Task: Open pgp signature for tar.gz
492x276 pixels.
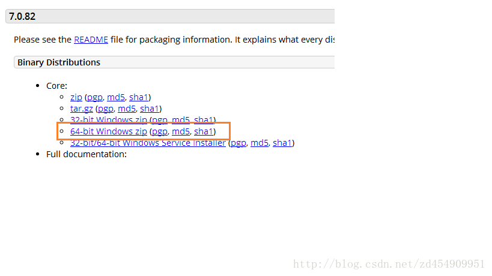Action: point(106,109)
